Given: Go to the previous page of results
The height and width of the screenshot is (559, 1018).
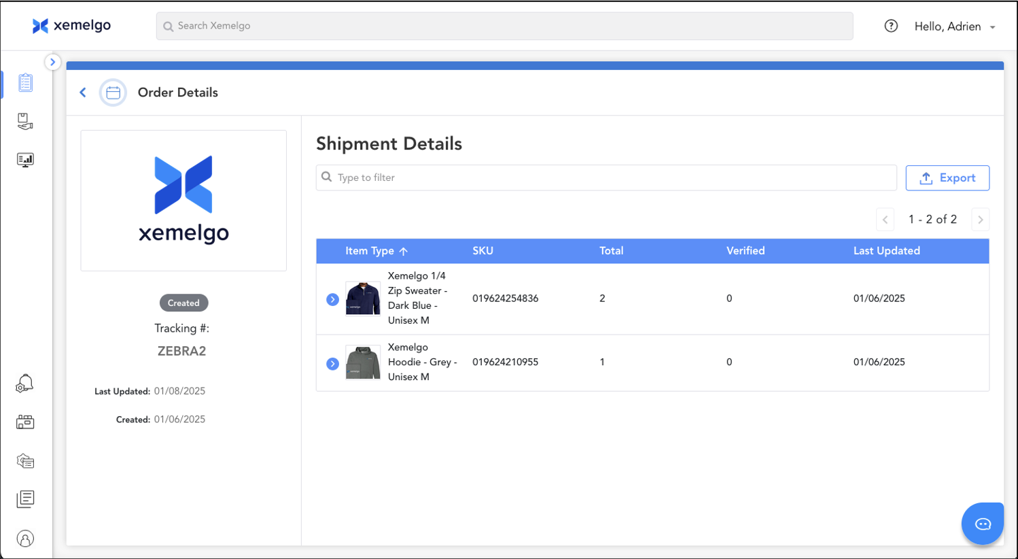Looking at the screenshot, I should coord(885,219).
